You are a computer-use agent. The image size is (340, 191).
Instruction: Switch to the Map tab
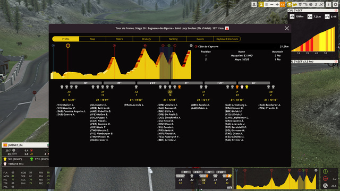click(x=92, y=39)
